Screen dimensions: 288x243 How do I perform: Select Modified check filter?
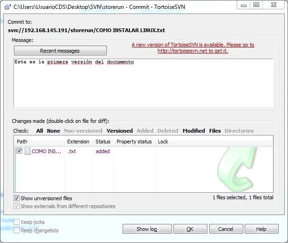[194, 131]
